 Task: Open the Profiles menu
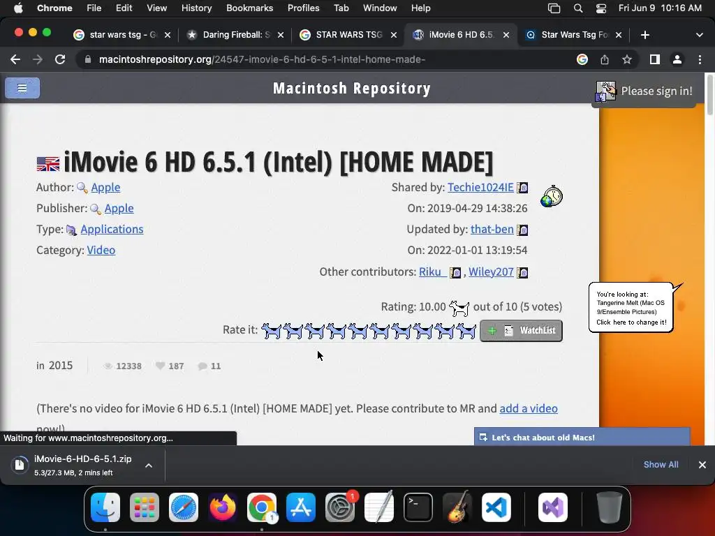(303, 8)
